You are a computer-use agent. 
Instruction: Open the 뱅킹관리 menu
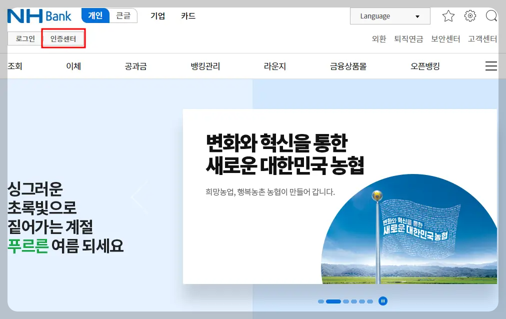205,65
